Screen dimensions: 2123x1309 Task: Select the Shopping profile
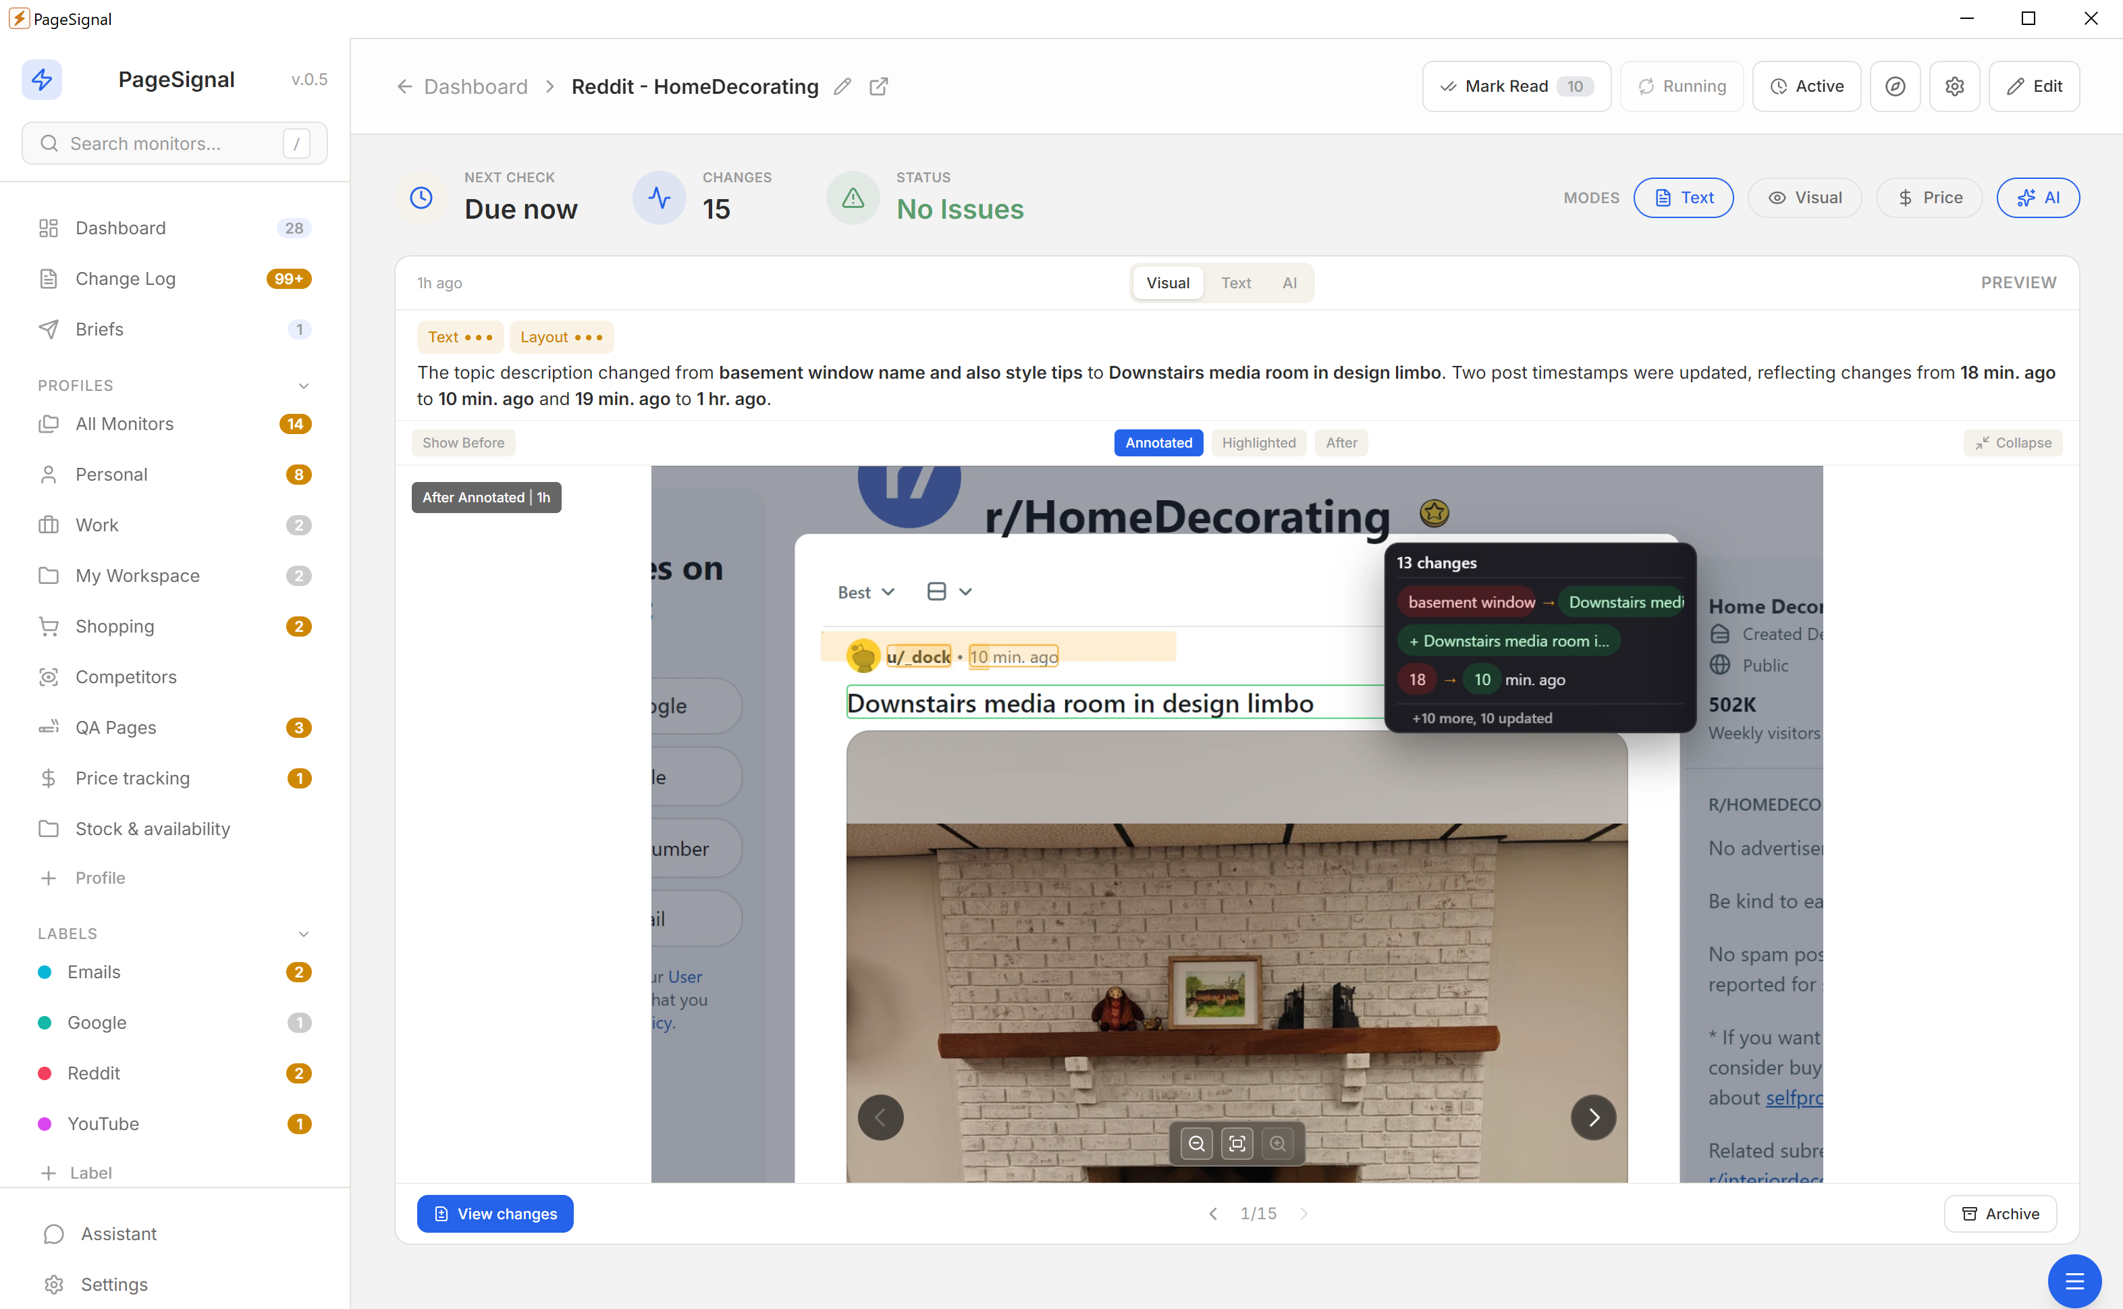click(x=175, y=626)
